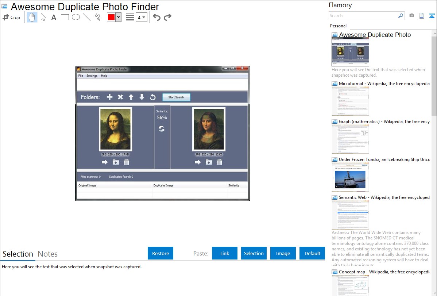Choose the freehand scribble tool
The height and width of the screenshot is (296, 437).
click(98, 17)
